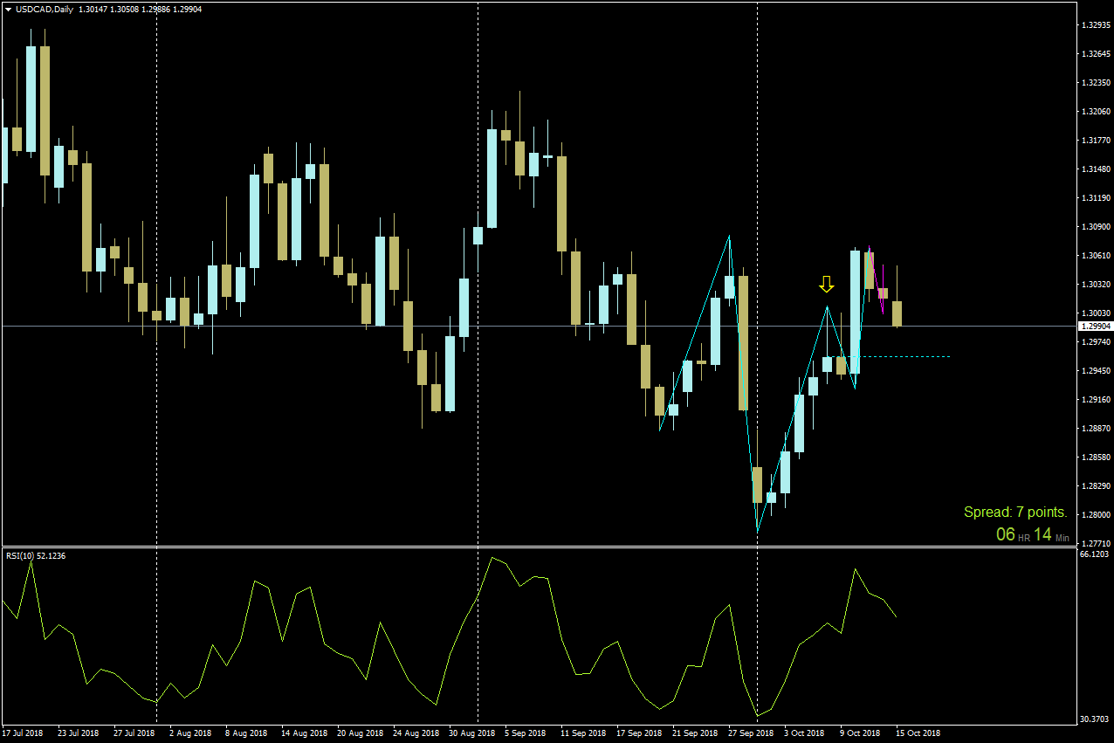Click price level 1.32645 on the axis
Image resolution: width=1114 pixels, height=743 pixels.
pos(1095,54)
